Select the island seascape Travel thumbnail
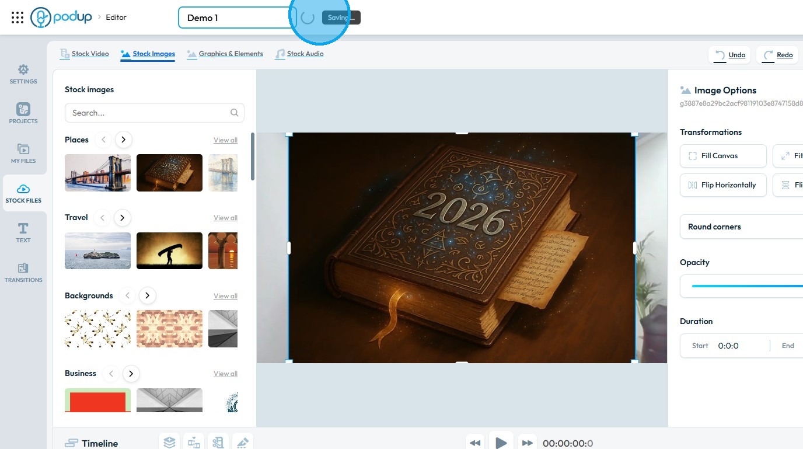 [97, 250]
